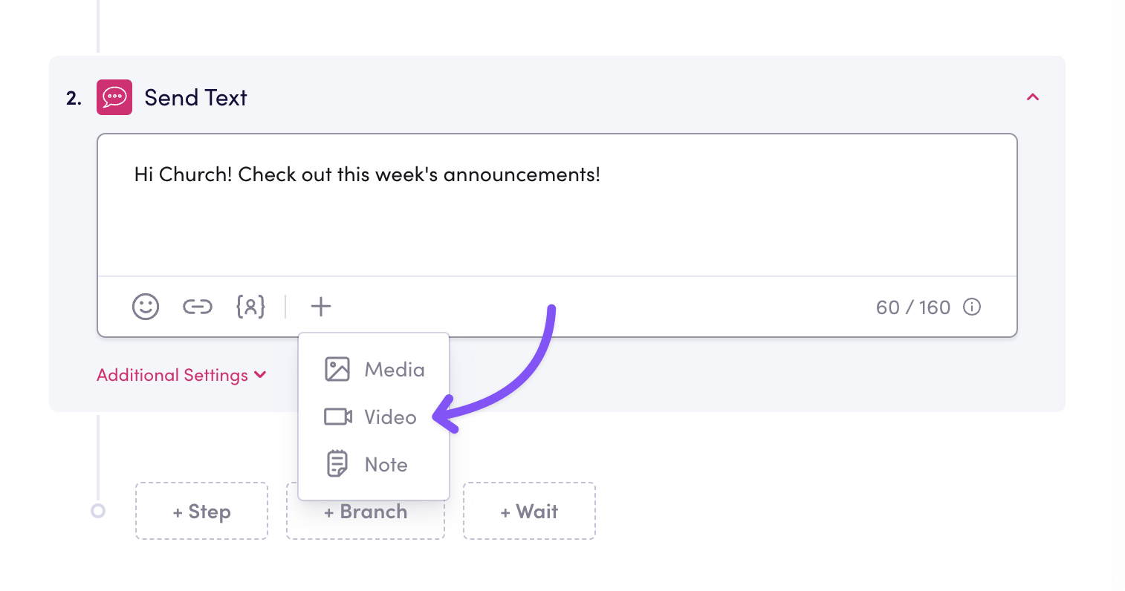
Task: Click the plus attachment icon
Action: click(321, 307)
